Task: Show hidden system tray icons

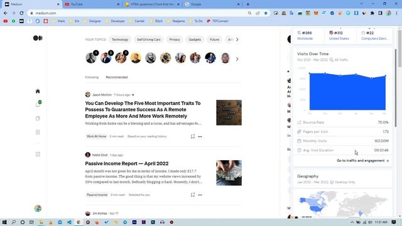Action: (352, 222)
